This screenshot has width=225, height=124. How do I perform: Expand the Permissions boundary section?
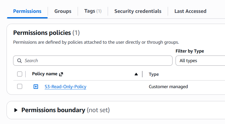(x=16, y=110)
